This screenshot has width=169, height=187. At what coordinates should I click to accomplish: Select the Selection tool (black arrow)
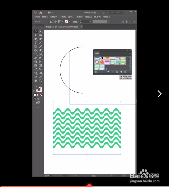[36, 31]
